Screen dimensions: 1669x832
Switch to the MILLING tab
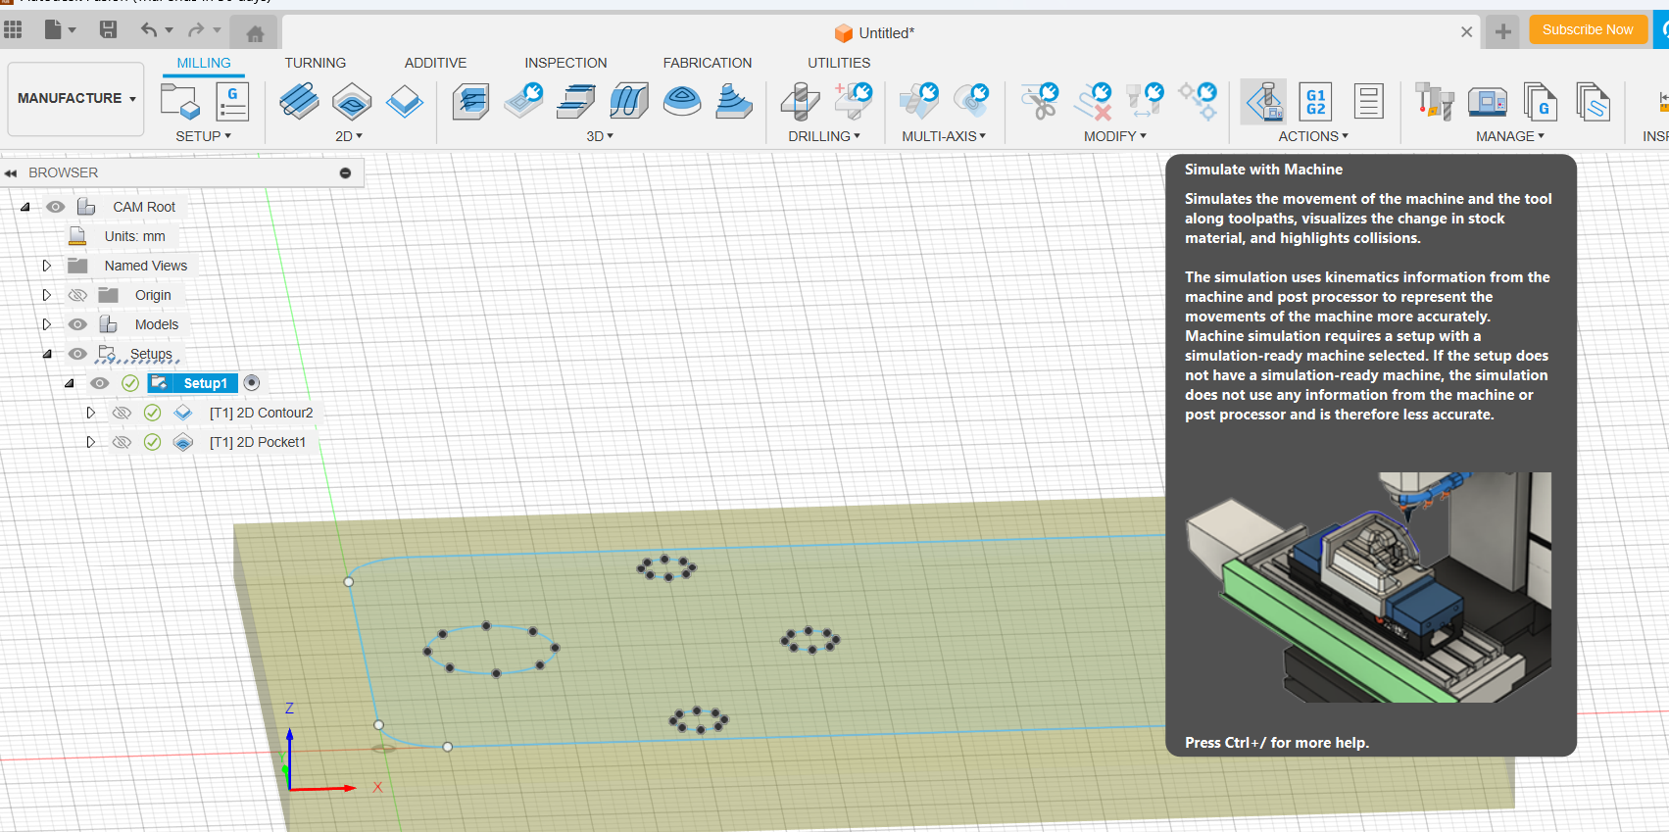(204, 63)
